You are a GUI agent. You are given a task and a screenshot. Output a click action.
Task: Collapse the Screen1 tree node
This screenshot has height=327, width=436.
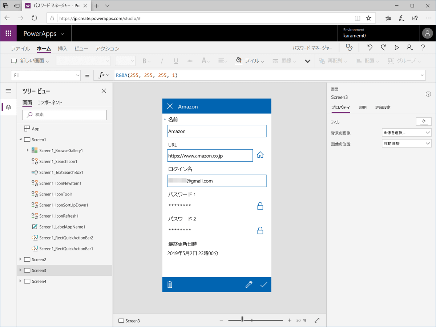(x=20, y=140)
